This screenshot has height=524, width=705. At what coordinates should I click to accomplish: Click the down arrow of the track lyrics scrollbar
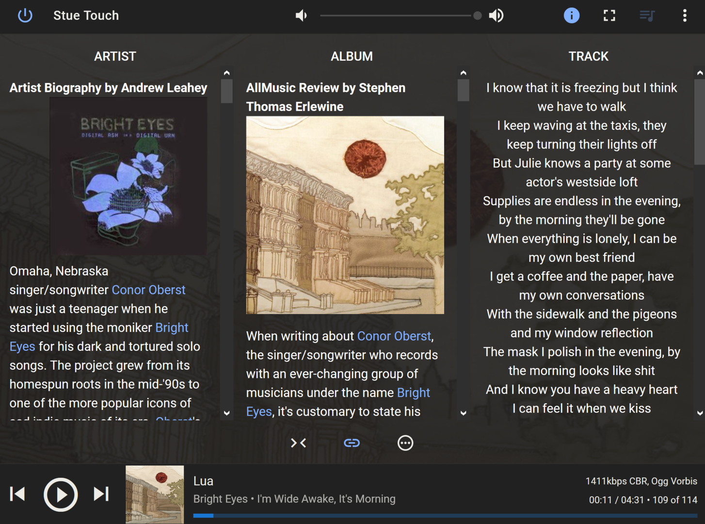700,413
